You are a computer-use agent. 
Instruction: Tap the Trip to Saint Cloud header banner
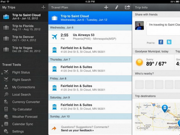(x=90, y=18)
